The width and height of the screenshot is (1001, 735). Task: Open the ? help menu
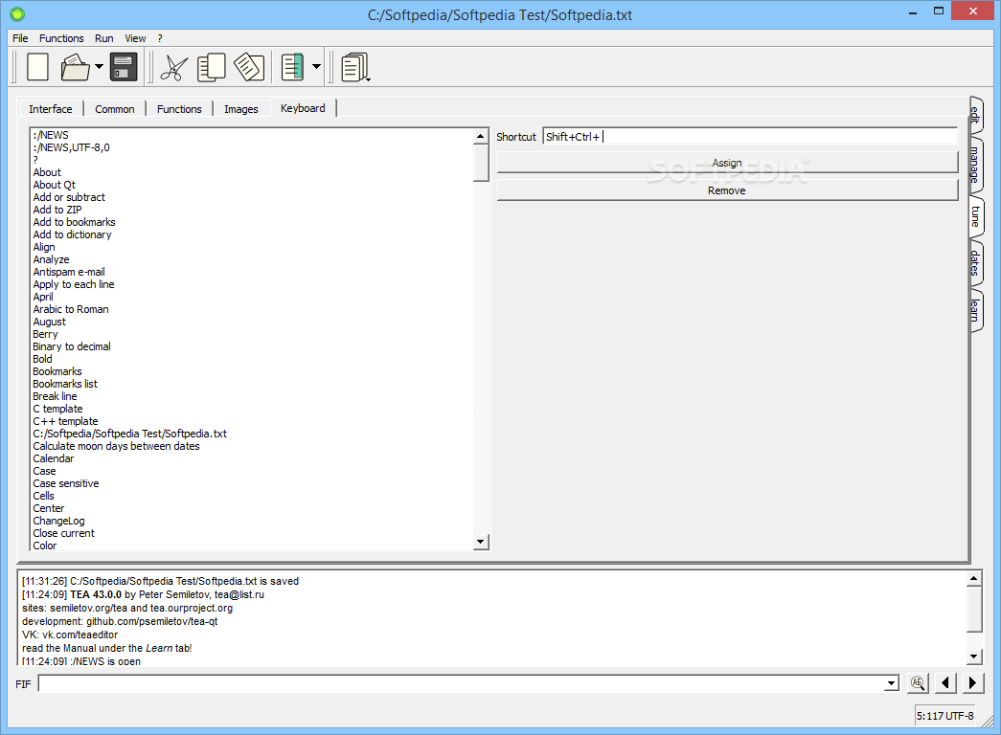tap(160, 38)
